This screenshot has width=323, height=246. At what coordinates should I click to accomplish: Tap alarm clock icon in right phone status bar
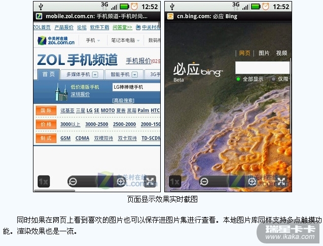point(266,7)
